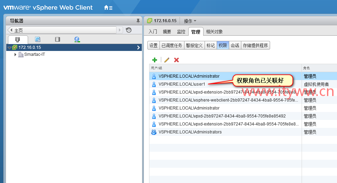
Task: Open the 设置 sub-tab
Action: (x=154, y=45)
